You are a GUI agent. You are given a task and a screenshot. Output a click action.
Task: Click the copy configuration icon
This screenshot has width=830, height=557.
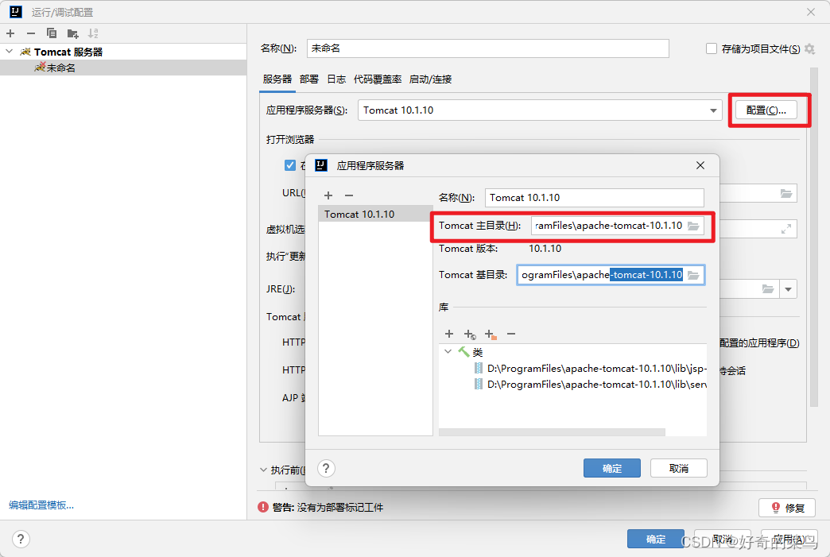point(50,33)
